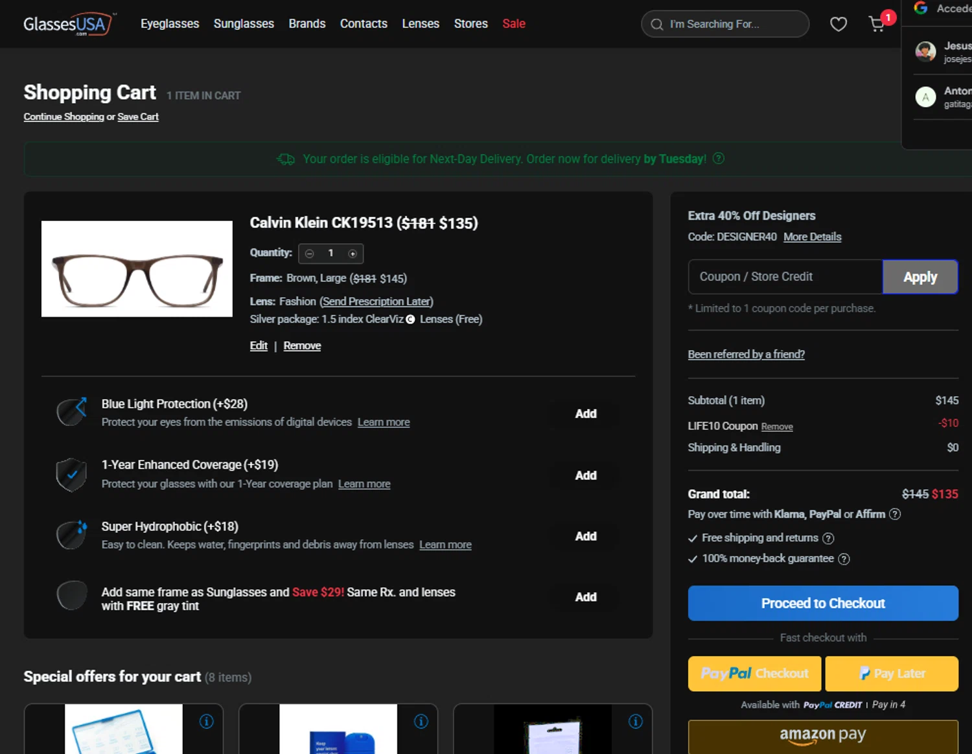This screenshot has width=972, height=754.
Task: Remove the Calvin Klein item from cart
Action: 302,346
